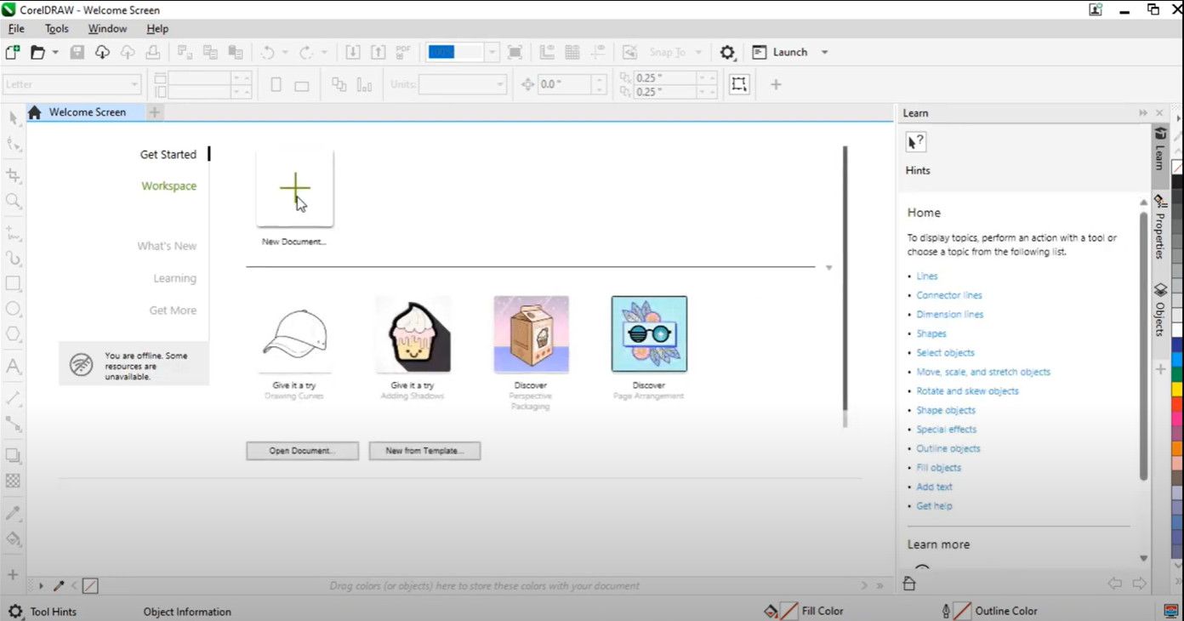Expand the Redo history dropdown arrow

[x=323, y=52]
